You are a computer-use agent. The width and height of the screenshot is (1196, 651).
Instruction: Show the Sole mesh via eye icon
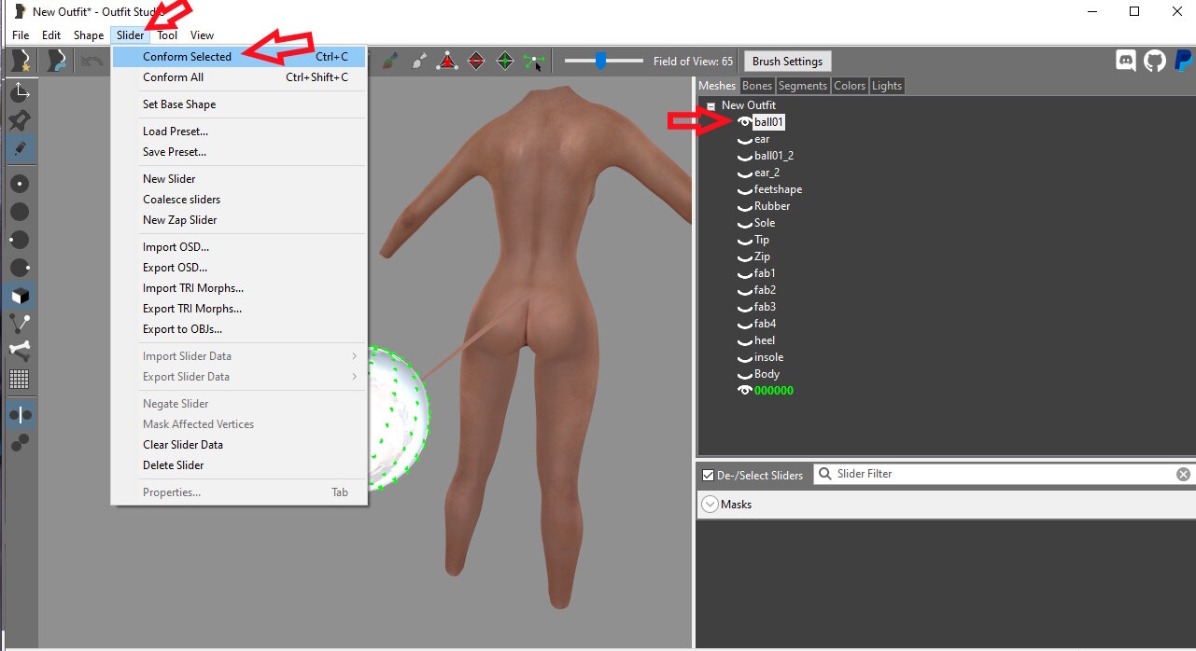point(745,223)
